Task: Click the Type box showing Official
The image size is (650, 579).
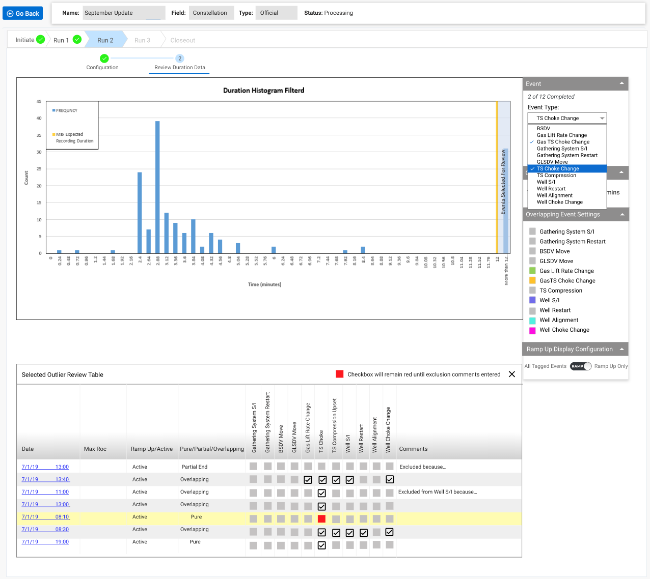Action: pyautogui.click(x=277, y=13)
